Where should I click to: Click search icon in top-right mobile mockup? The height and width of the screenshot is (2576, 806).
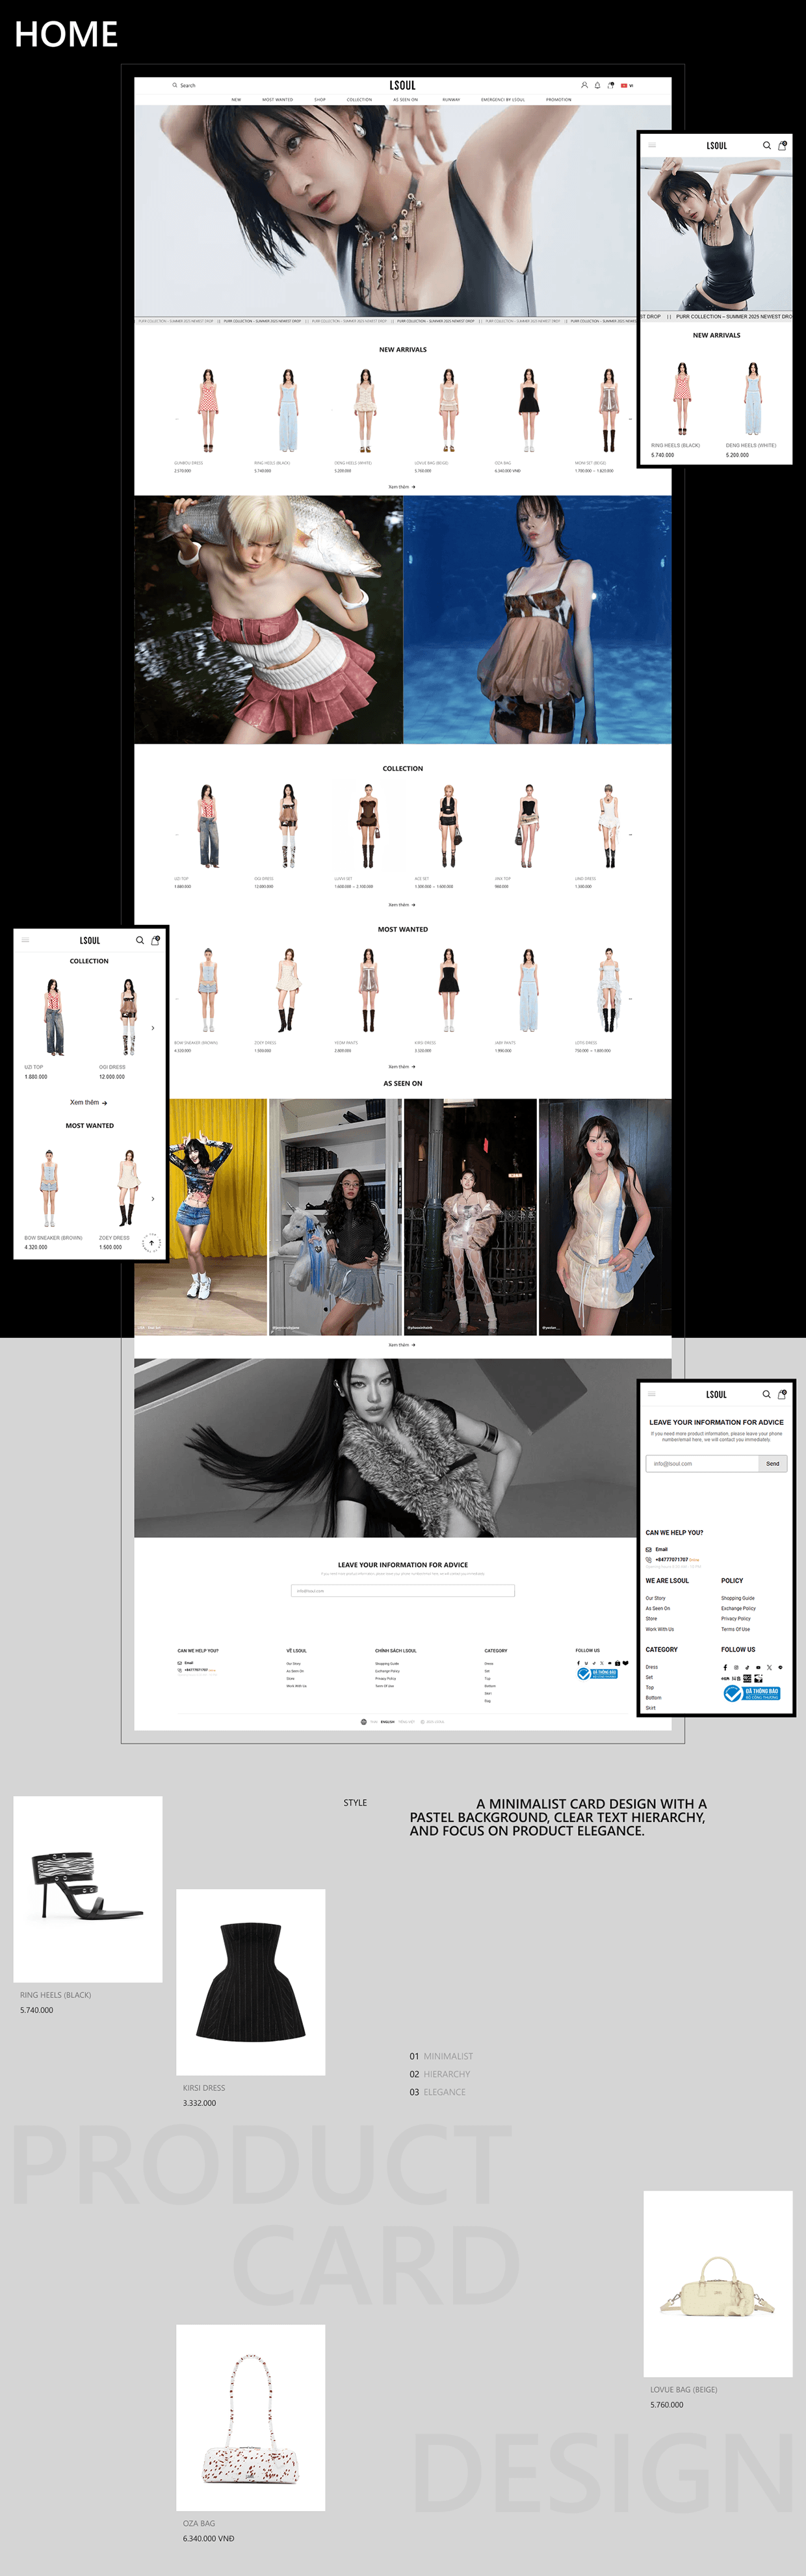point(767,145)
